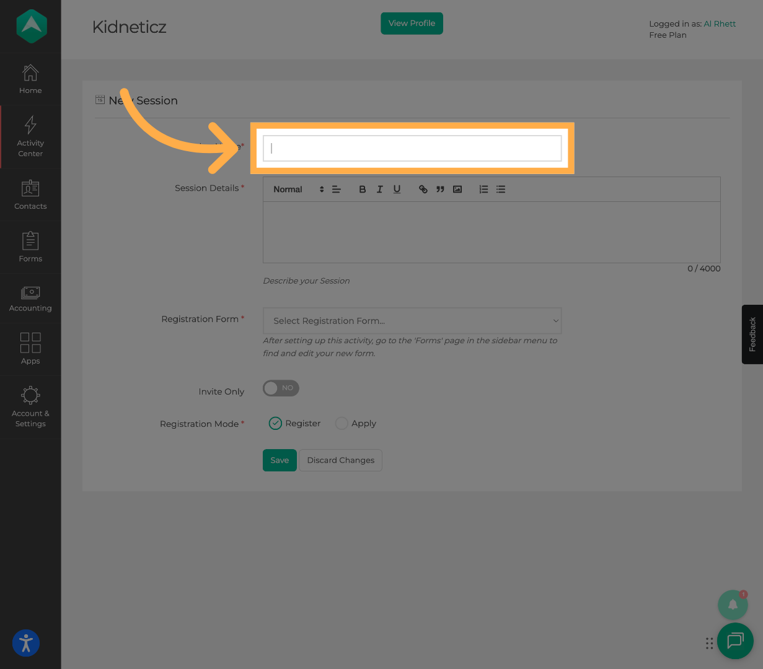Toggle bold formatting in the session editor

pyautogui.click(x=362, y=189)
